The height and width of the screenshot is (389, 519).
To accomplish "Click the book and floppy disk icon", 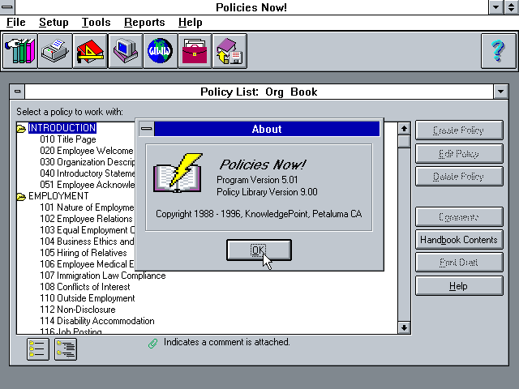I will pyautogui.click(x=229, y=51).
